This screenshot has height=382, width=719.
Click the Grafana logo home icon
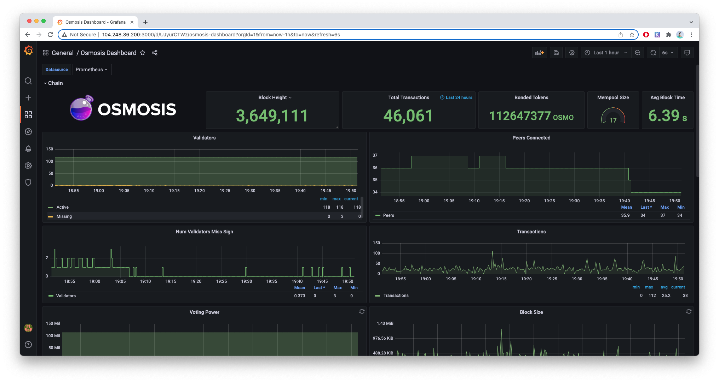[x=28, y=51]
